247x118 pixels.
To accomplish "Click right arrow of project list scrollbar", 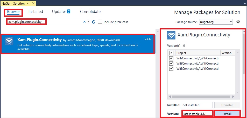I will pos(233,97).
